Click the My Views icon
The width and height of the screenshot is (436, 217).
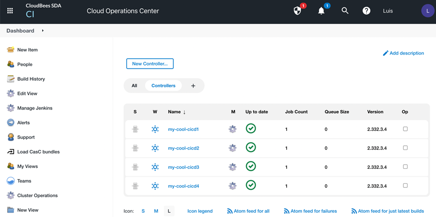pos(11,166)
